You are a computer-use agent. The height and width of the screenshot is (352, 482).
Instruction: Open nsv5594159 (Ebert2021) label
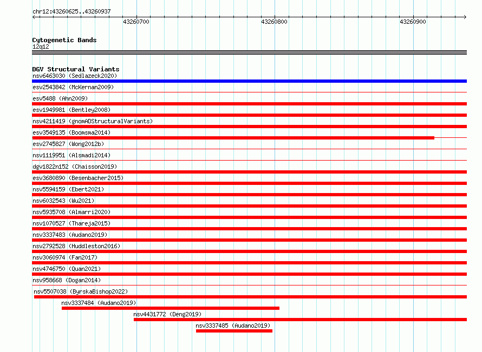click(x=68, y=189)
